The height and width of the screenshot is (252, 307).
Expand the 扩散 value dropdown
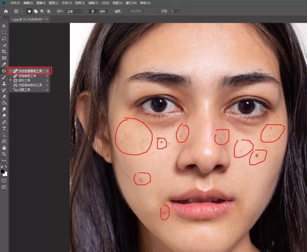180,11
